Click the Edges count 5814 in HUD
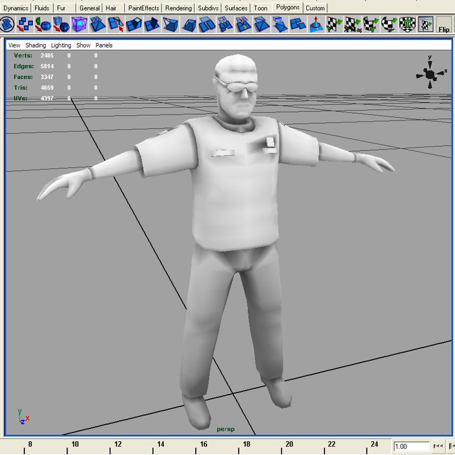The width and height of the screenshot is (455, 455). 47,66
